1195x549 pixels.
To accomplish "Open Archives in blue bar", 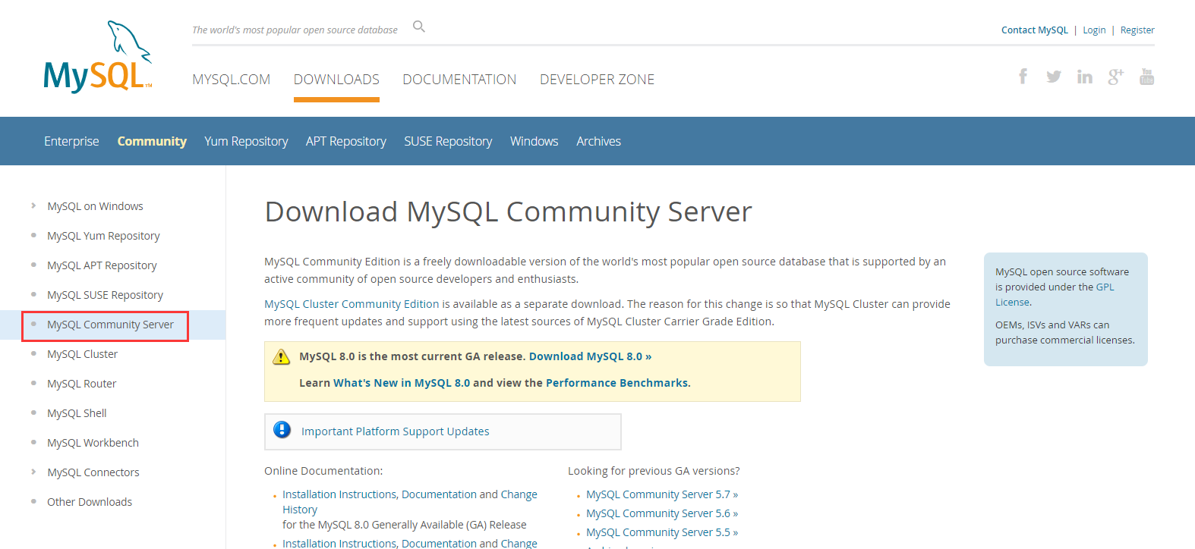I will pos(598,141).
